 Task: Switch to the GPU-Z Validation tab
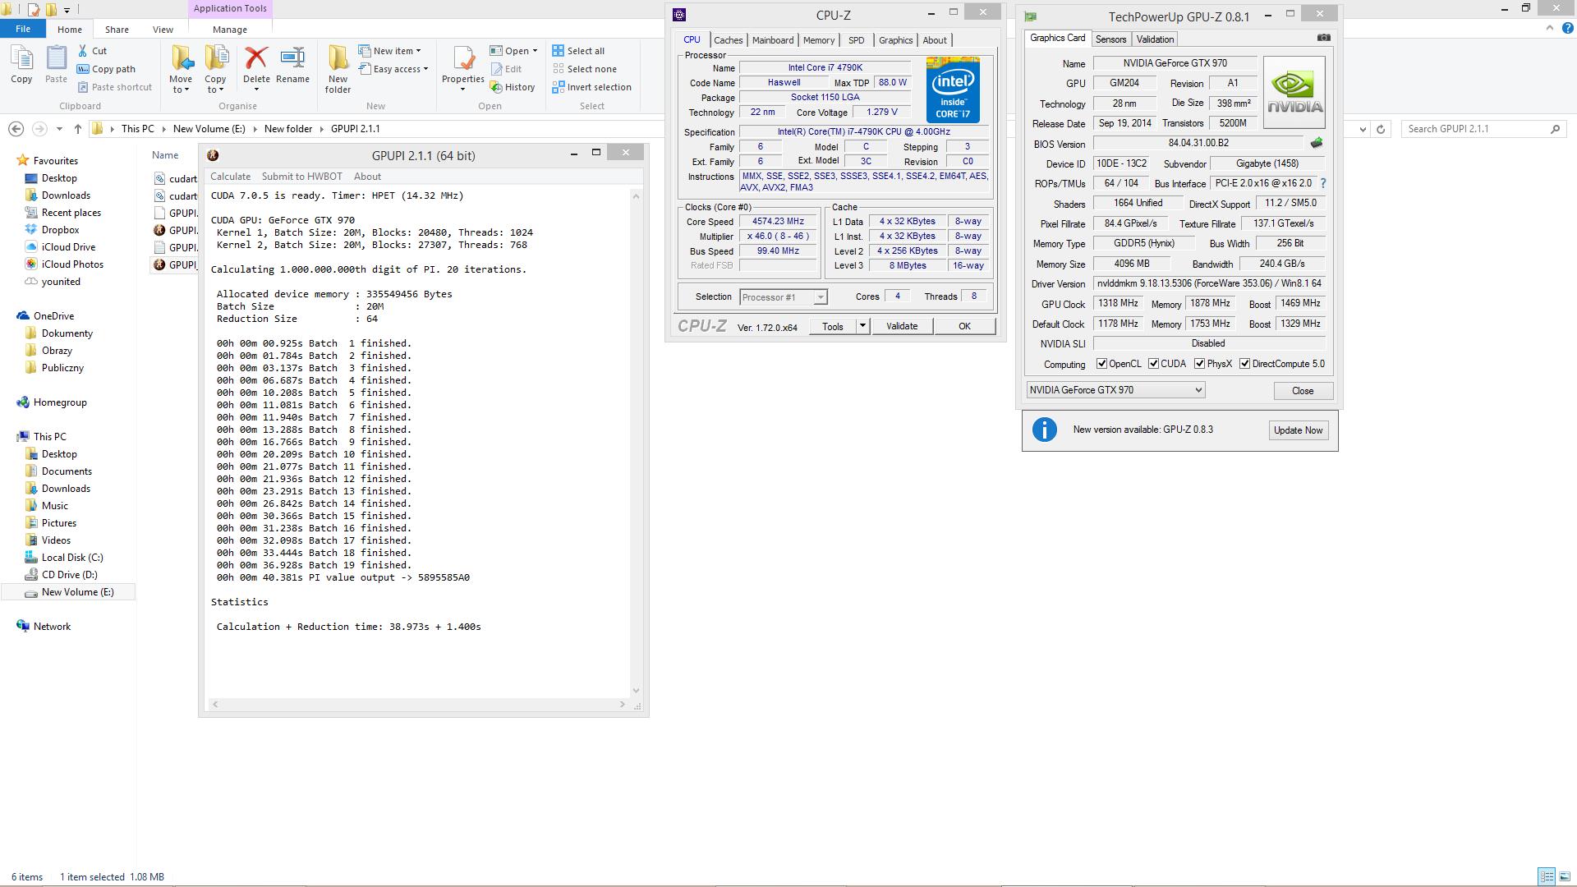1155,39
